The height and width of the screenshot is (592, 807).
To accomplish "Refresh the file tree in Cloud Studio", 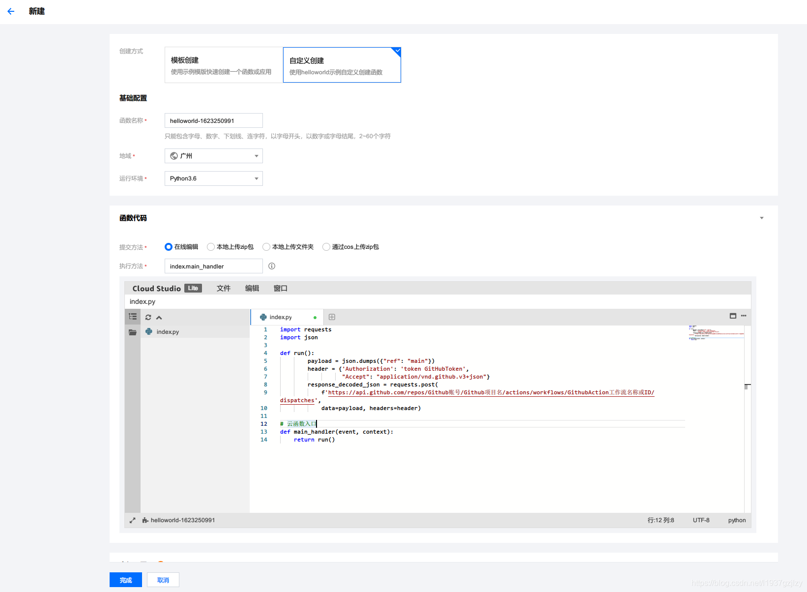I will coord(148,317).
